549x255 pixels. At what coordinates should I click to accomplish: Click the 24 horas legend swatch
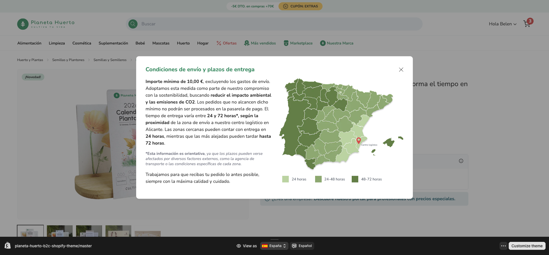click(285, 179)
